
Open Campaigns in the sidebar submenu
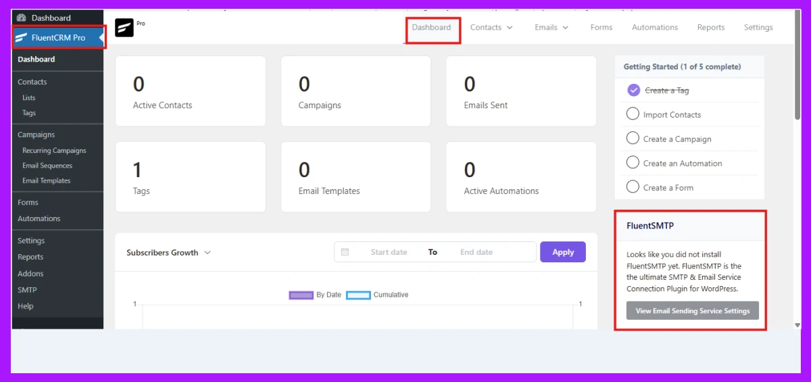[36, 135]
